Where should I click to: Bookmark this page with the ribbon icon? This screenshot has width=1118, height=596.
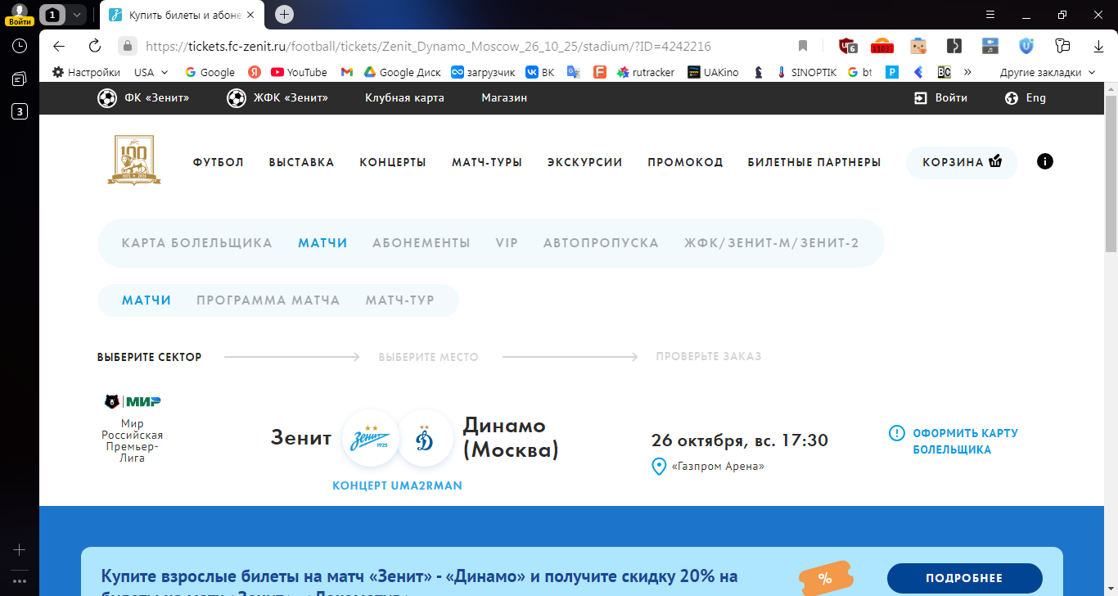803,47
